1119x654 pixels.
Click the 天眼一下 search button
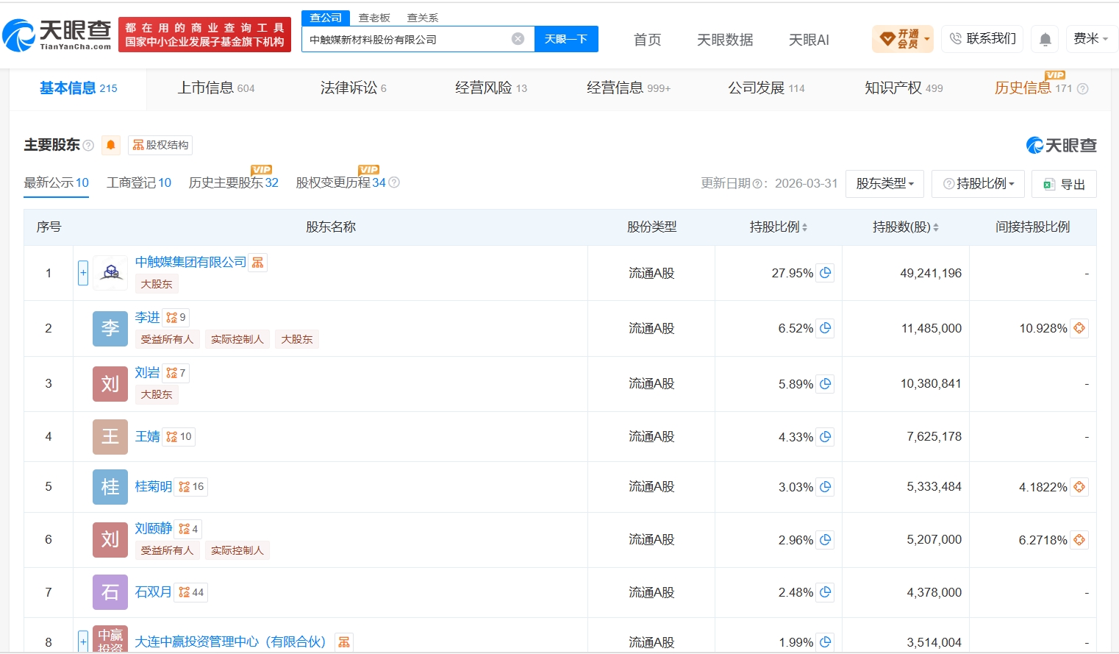pyautogui.click(x=566, y=39)
